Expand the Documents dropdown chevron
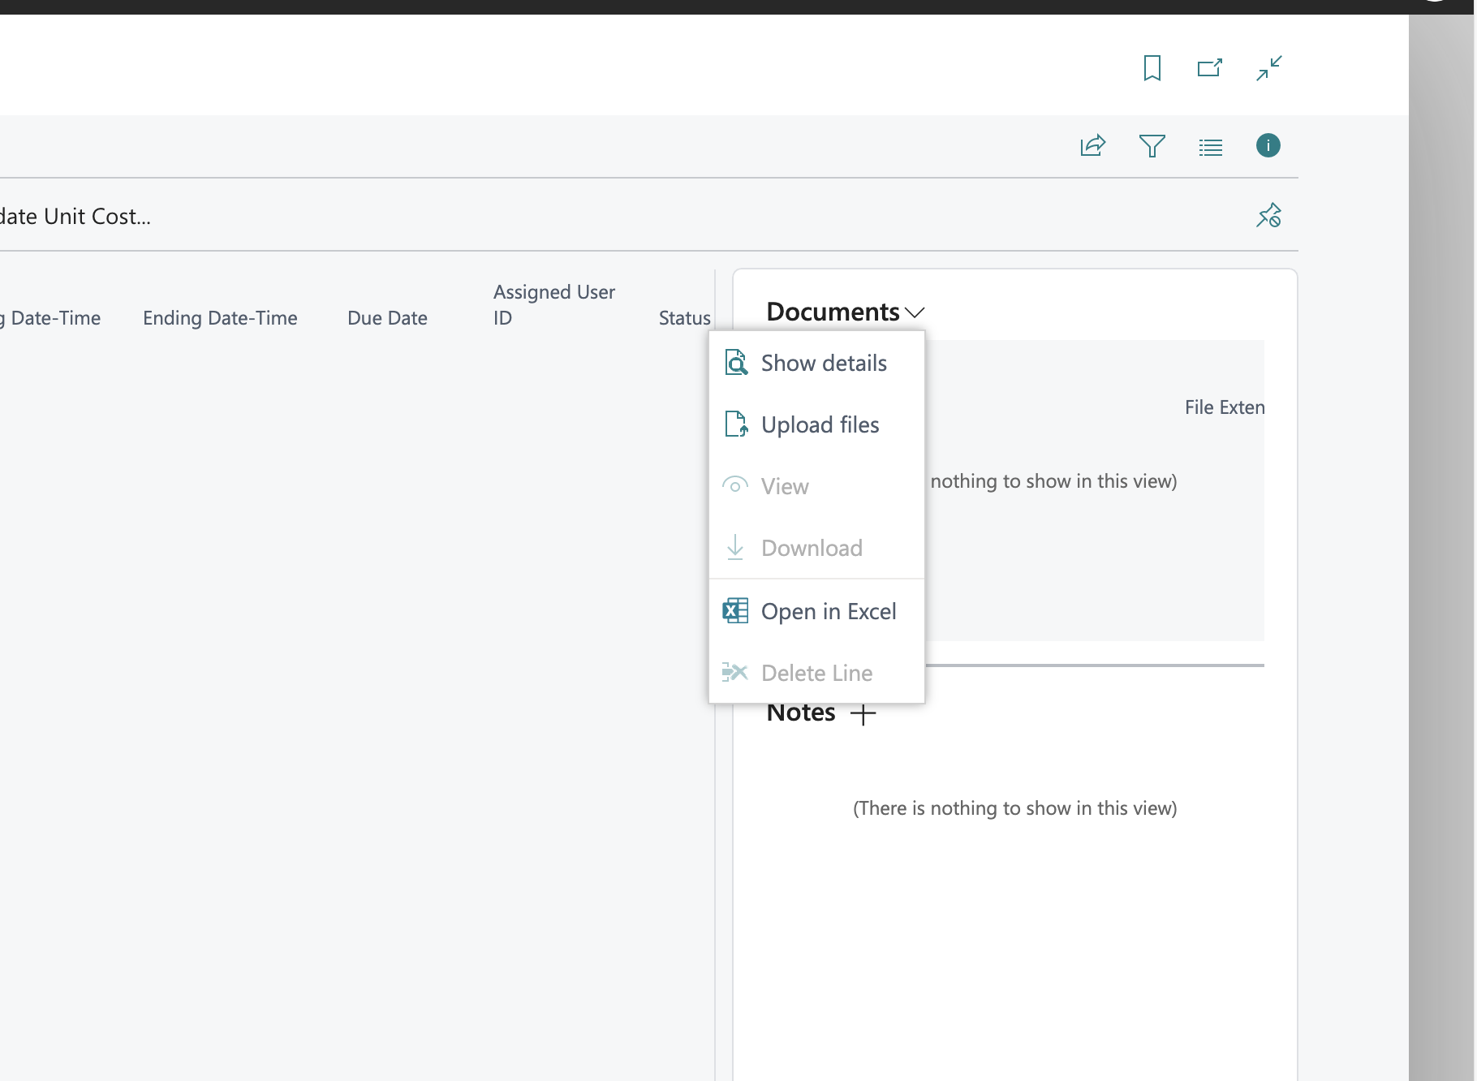This screenshot has width=1477, height=1081. pyautogui.click(x=915, y=312)
